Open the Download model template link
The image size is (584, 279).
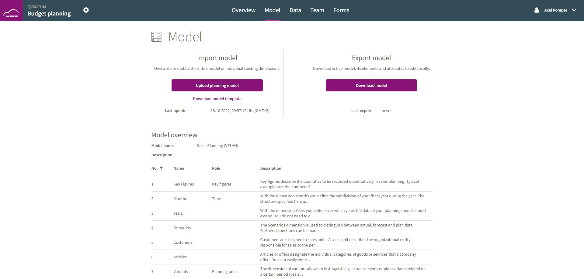click(217, 99)
